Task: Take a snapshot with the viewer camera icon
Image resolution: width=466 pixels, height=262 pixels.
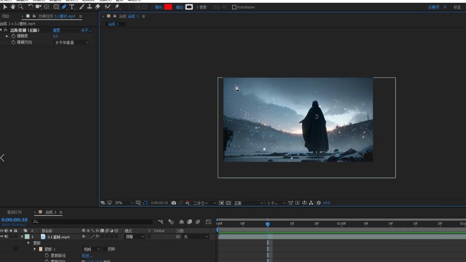Action: [173, 203]
